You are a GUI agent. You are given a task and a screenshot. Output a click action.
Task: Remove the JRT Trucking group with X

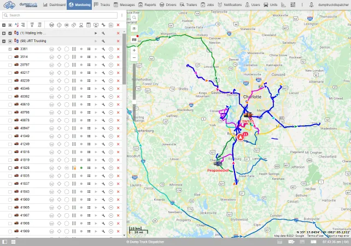click(118, 41)
